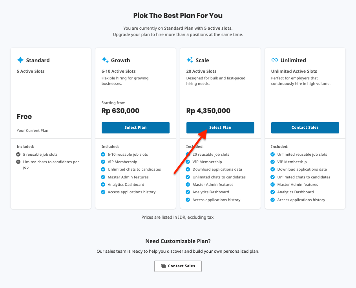Image resolution: width=356 pixels, height=288 pixels.
Task: Click checkmark beside 6-10 reusable job slots
Action: [x=103, y=155]
